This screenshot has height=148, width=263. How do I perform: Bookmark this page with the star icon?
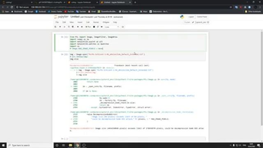point(231,7)
